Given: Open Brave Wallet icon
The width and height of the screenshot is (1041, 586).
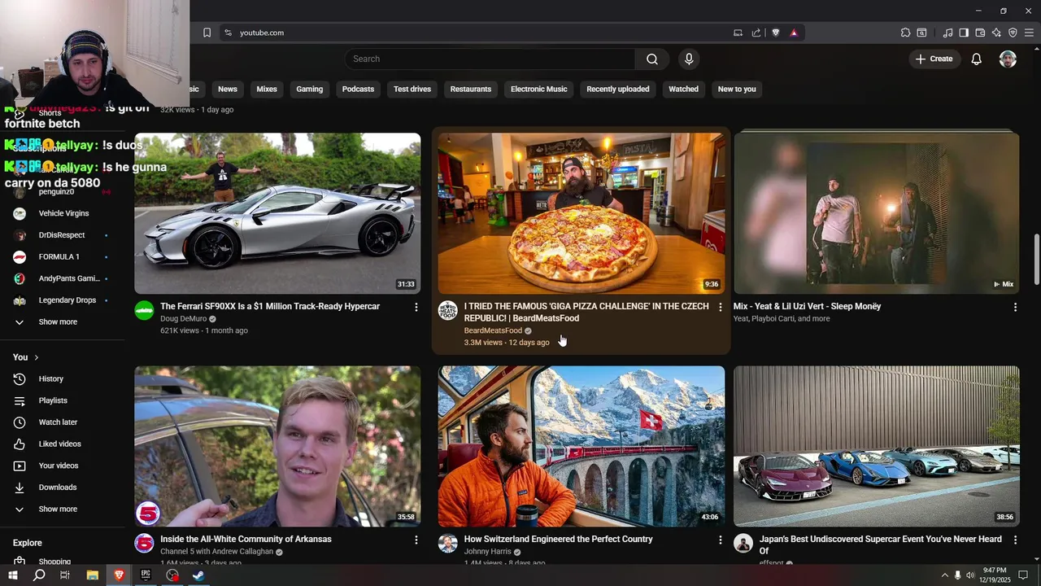Looking at the screenshot, I should (x=980, y=33).
